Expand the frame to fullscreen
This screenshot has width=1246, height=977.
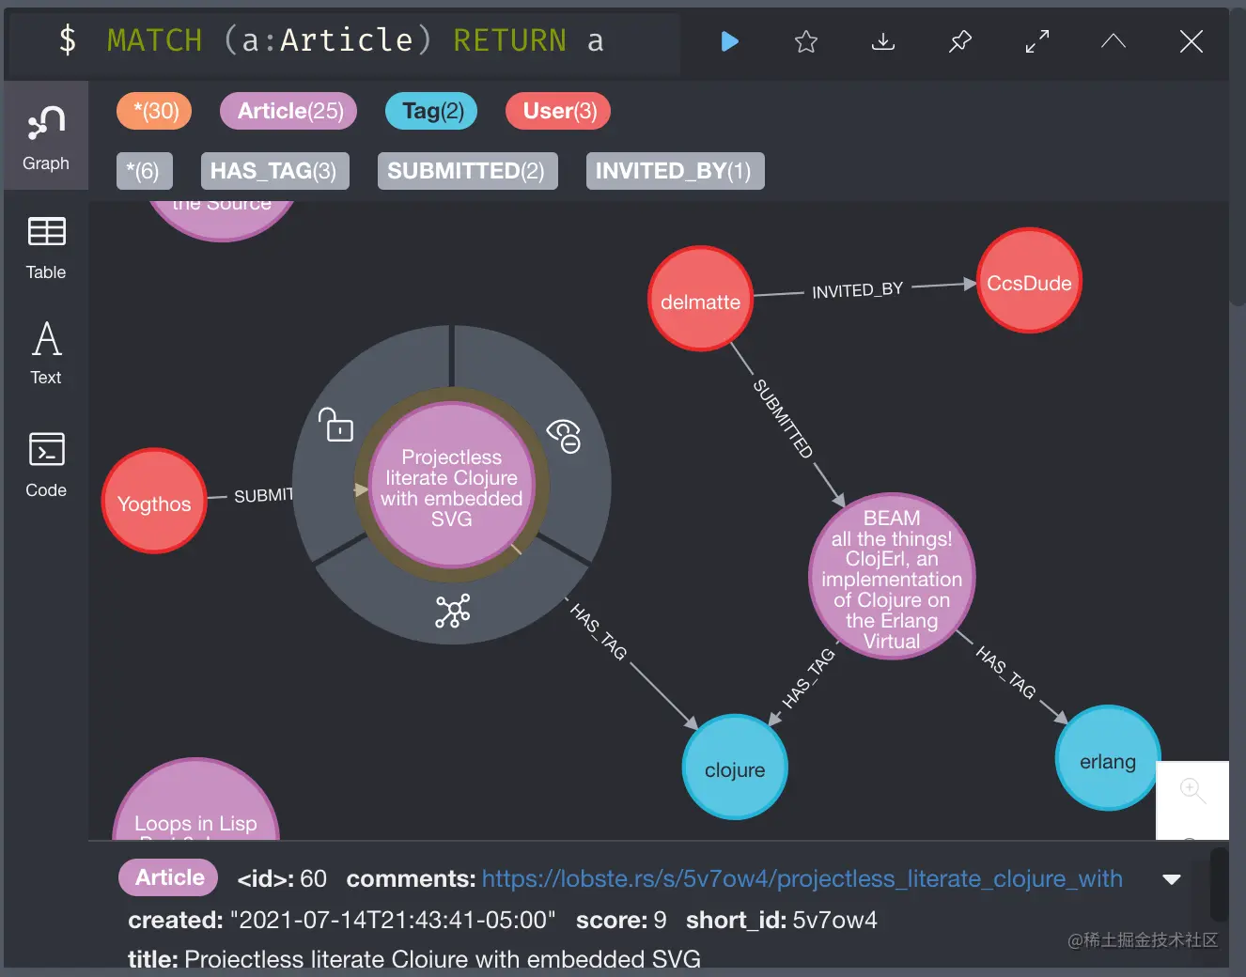pyautogui.click(x=1037, y=41)
